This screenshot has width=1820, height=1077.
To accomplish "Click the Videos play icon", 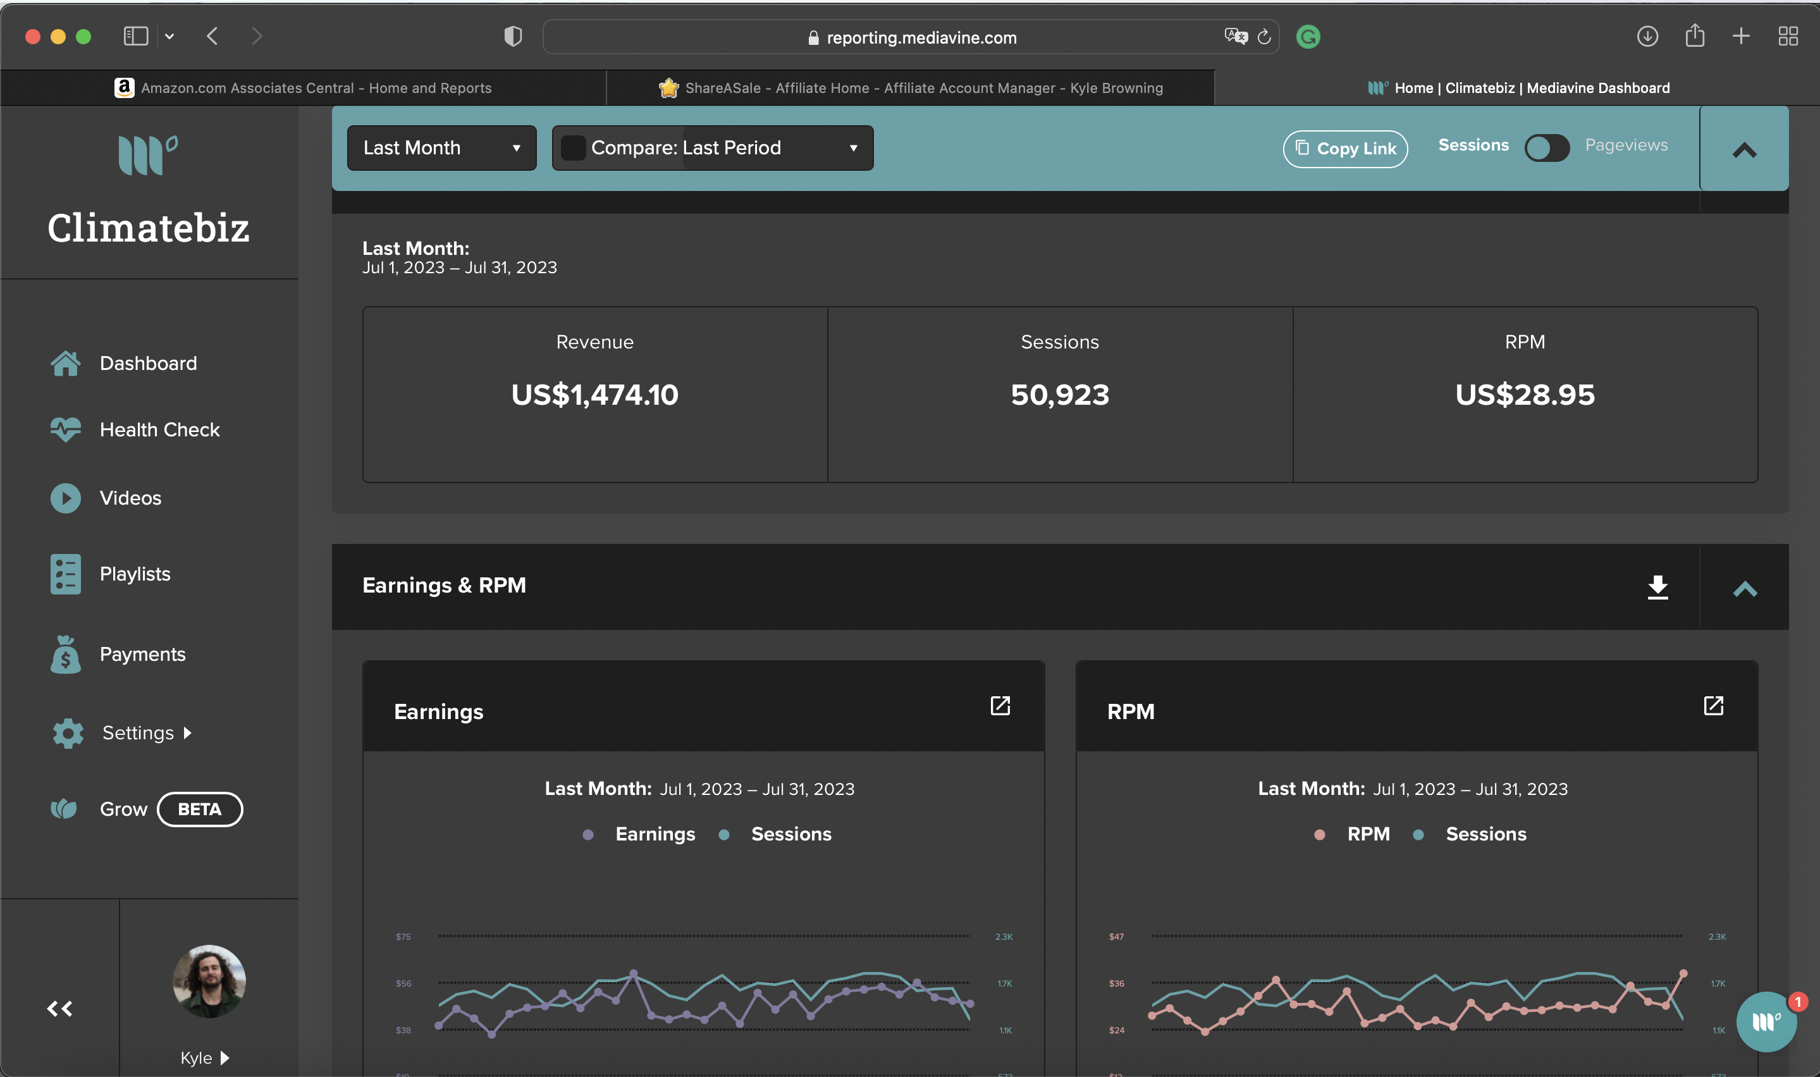I will point(65,498).
